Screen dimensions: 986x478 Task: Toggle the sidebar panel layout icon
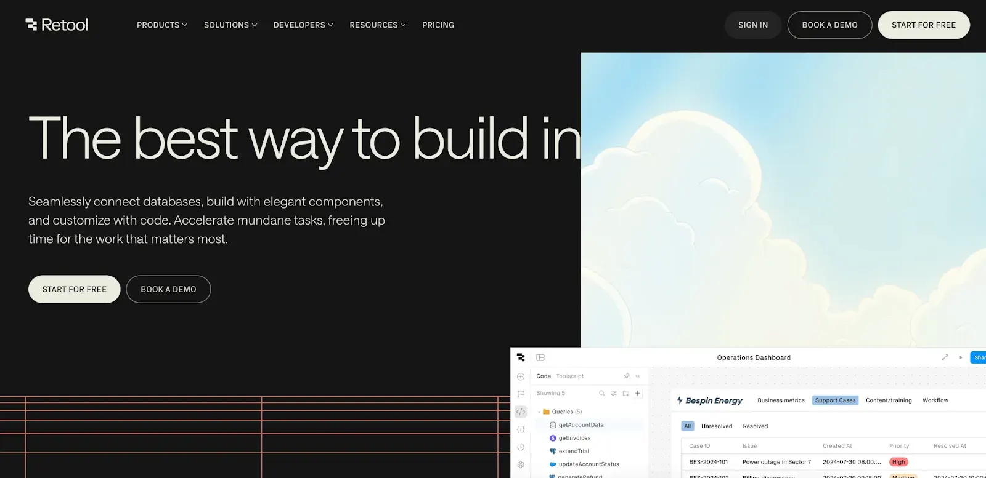pos(540,357)
